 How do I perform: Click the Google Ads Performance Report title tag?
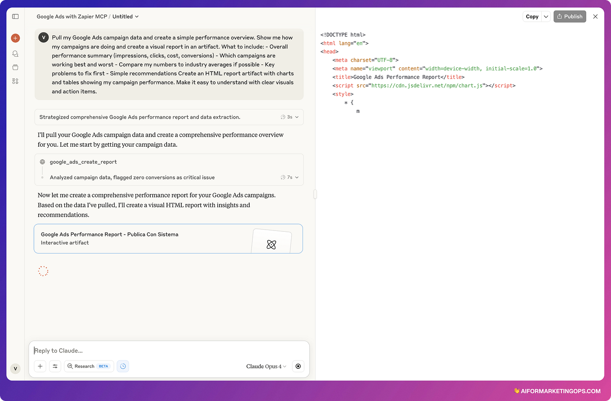click(x=398, y=77)
